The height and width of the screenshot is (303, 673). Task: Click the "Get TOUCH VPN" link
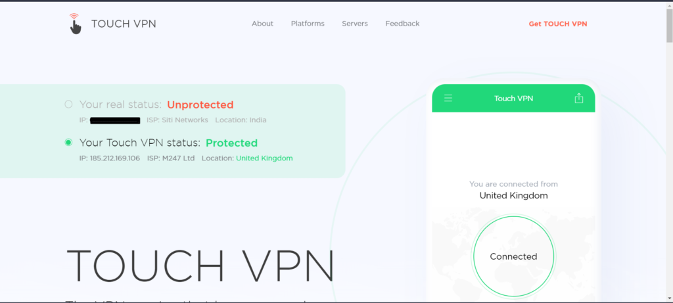(558, 24)
